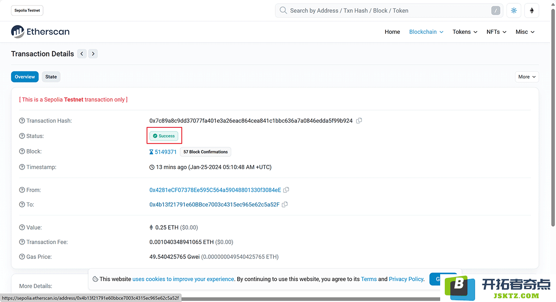Go to next transaction arrow
This screenshot has height=302, width=556.
(93, 54)
